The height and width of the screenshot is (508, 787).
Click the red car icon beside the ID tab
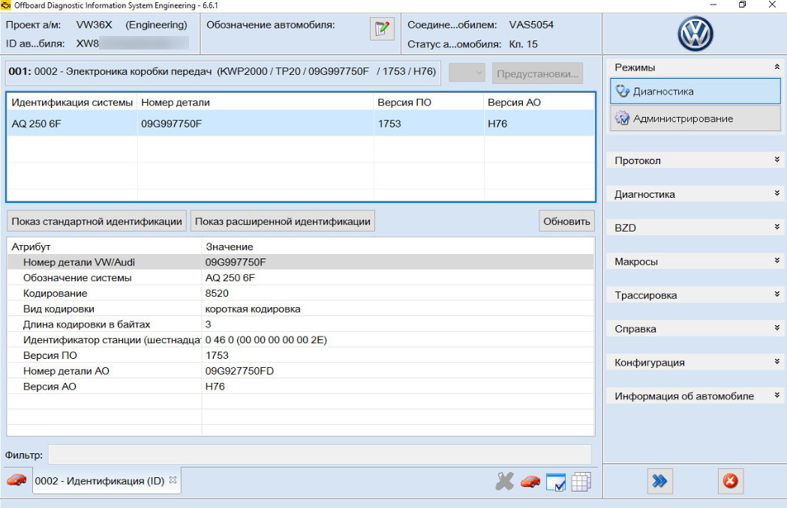(17, 480)
